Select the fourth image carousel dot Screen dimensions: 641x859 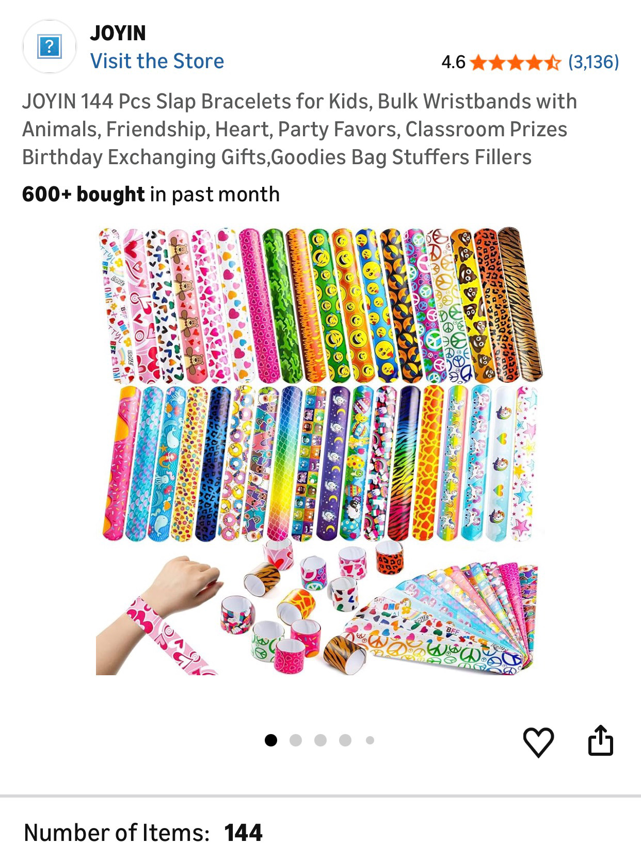click(x=345, y=740)
